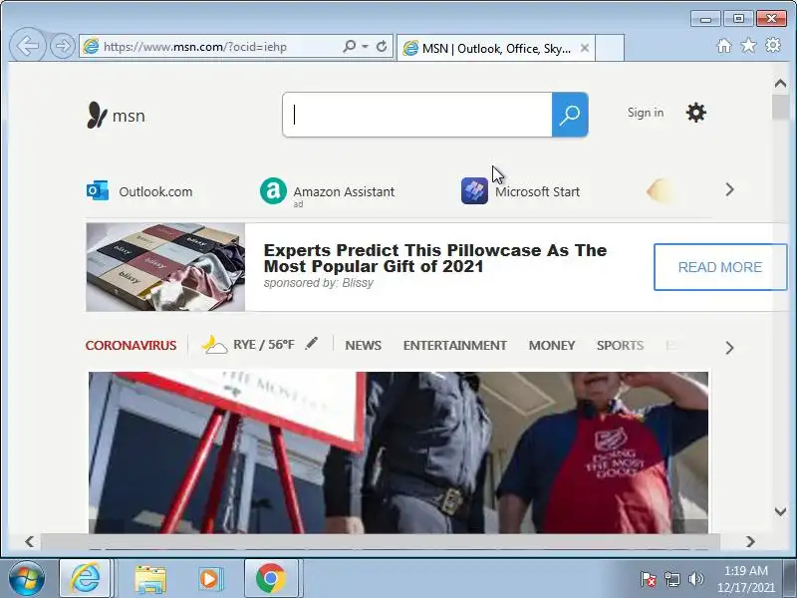Click the Show desktop taskbar strip
This screenshot has height=598, width=797.
(790, 579)
